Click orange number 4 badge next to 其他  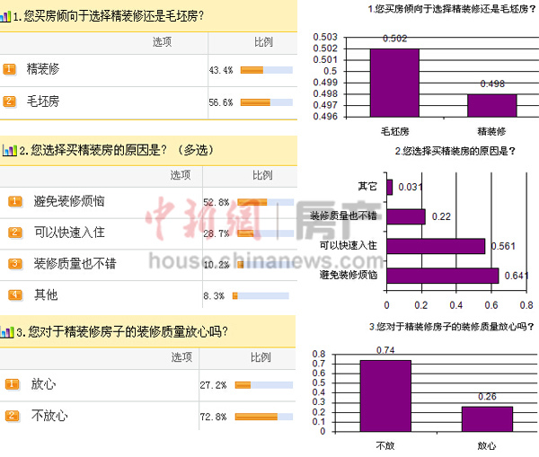click(x=14, y=295)
